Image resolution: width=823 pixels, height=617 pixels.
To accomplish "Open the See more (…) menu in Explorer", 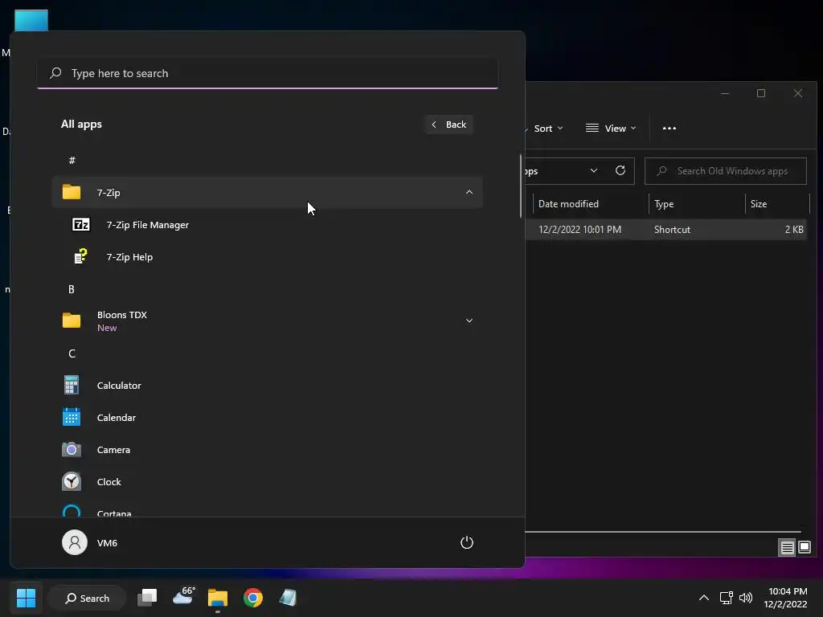I will (x=669, y=129).
